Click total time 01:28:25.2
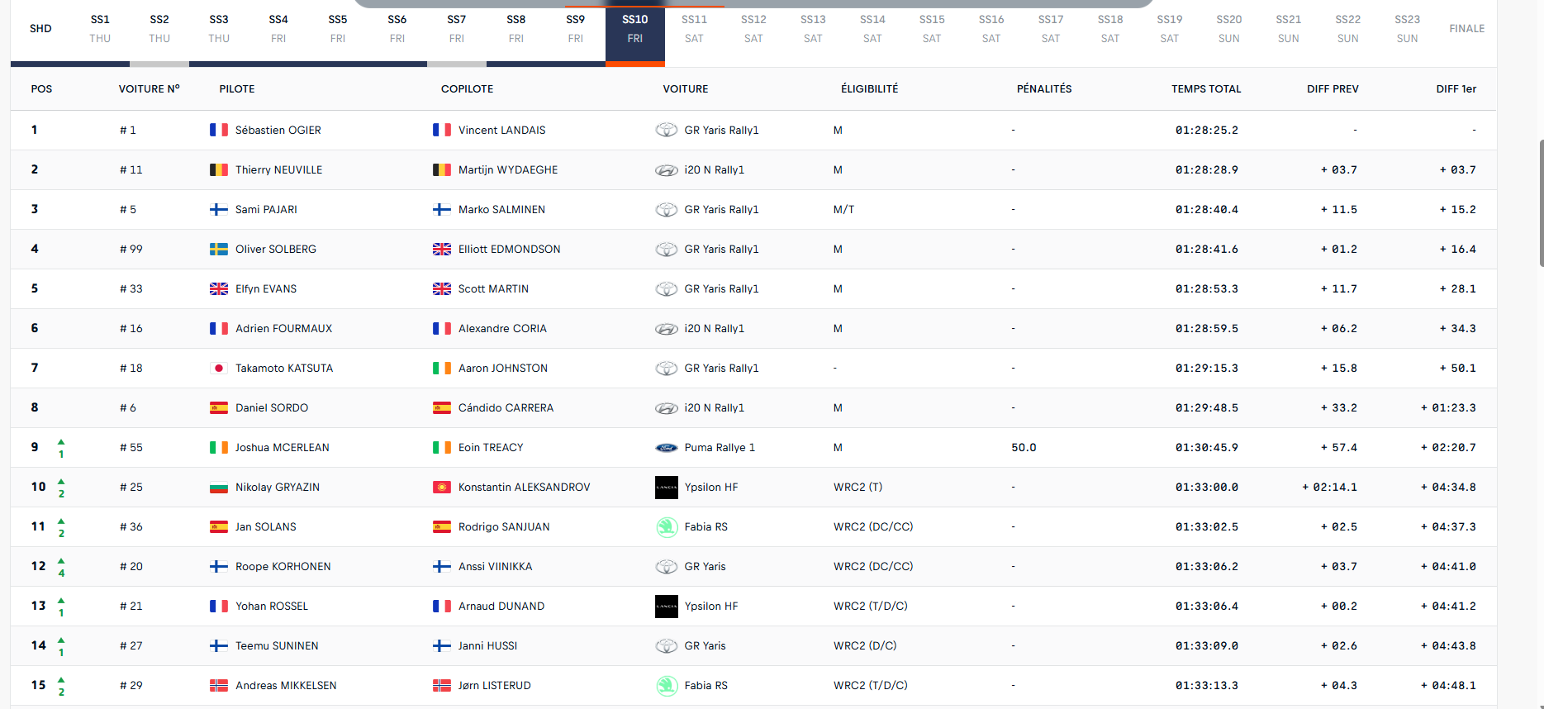This screenshot has width=1544, height=709. (1207, 131)
